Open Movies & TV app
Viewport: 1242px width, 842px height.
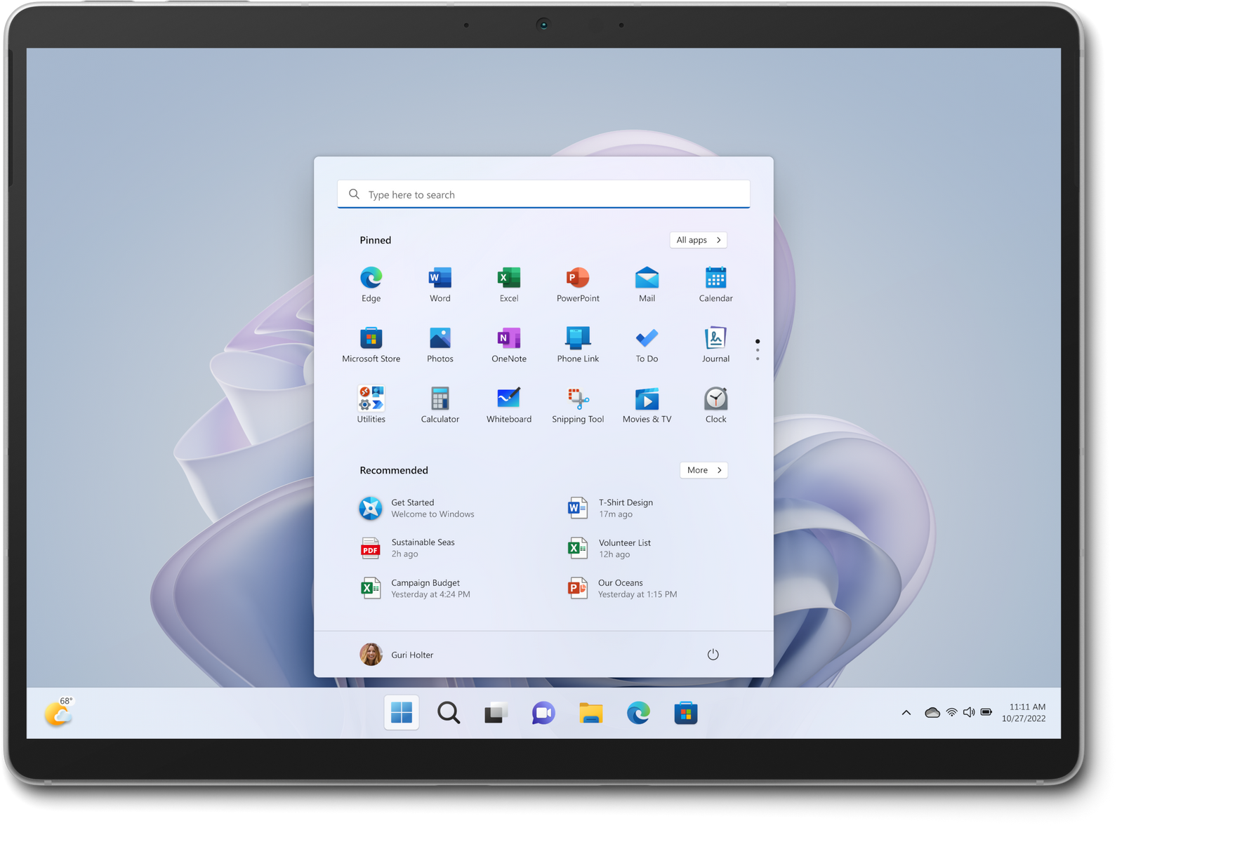(647, 405)
